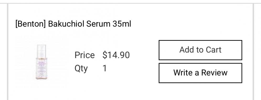261x100 pixels.
Task: Click the Qty label text
Action: point(81,69)
